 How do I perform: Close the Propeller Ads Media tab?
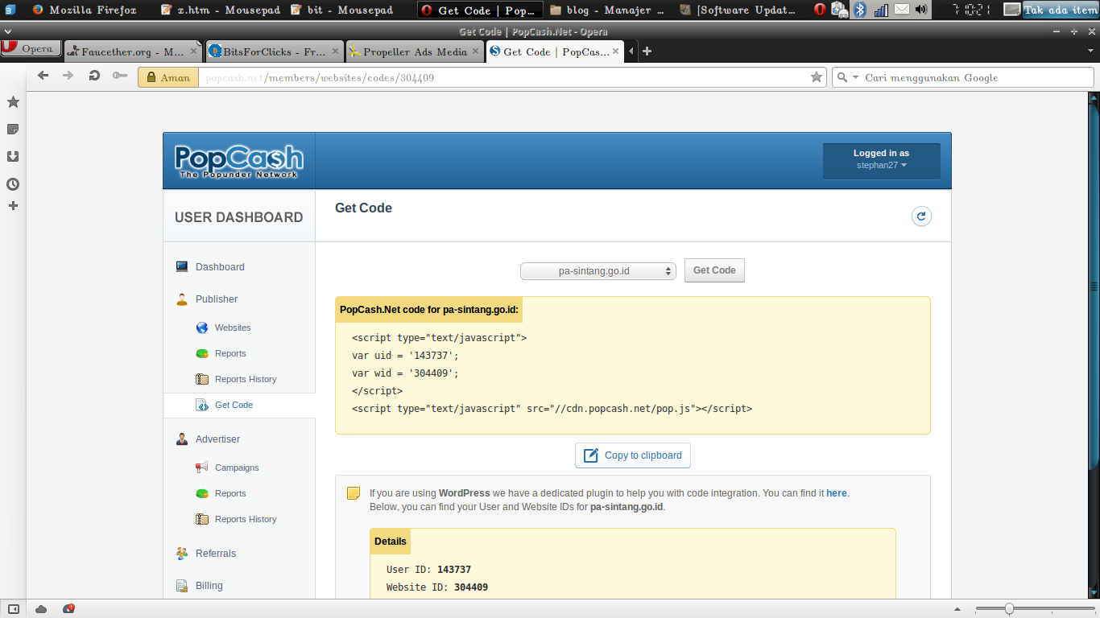(x=475, y=51)
